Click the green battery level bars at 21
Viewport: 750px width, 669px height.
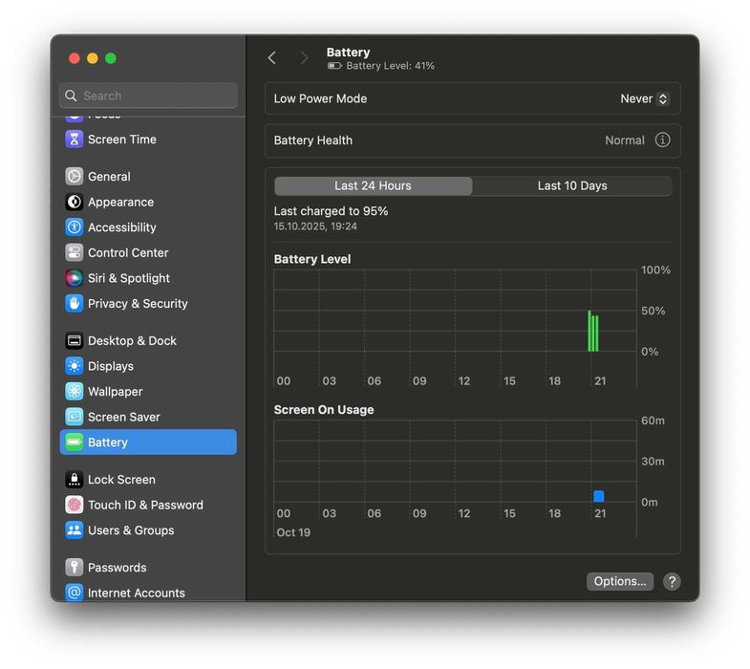click(x=593, y=331)
